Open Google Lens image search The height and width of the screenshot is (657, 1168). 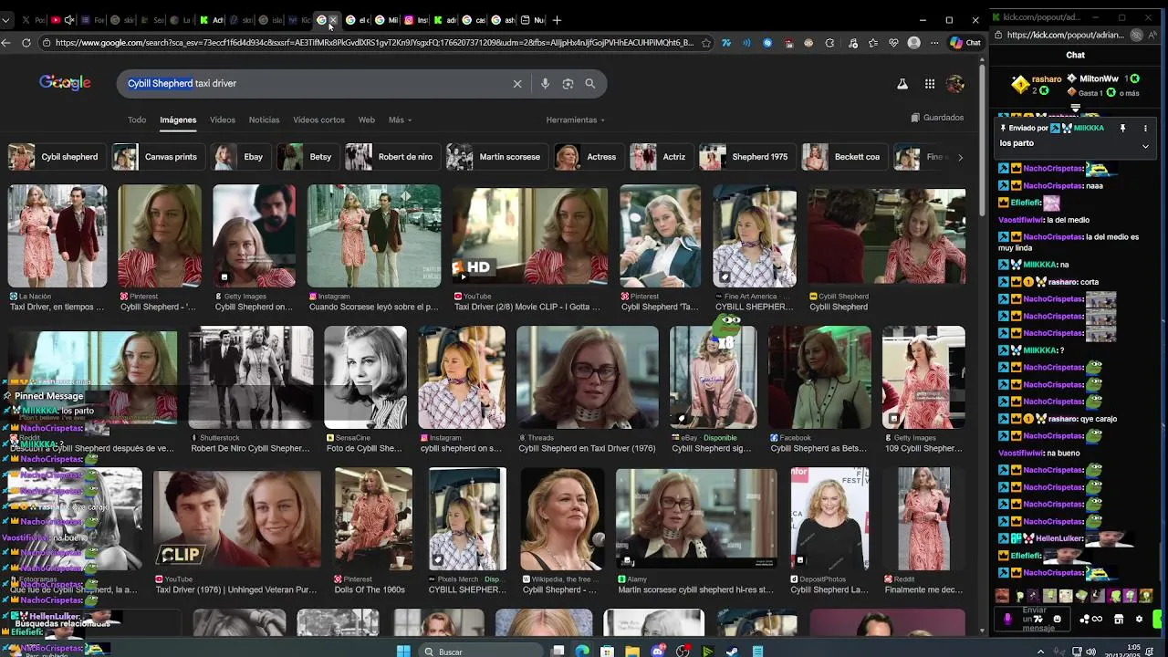click(x=568, y=84)
